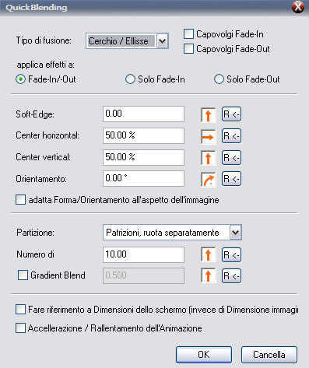Viewport: 309px width, 368px height.
Task: Click the Cancella button
Action: [269, 355]
